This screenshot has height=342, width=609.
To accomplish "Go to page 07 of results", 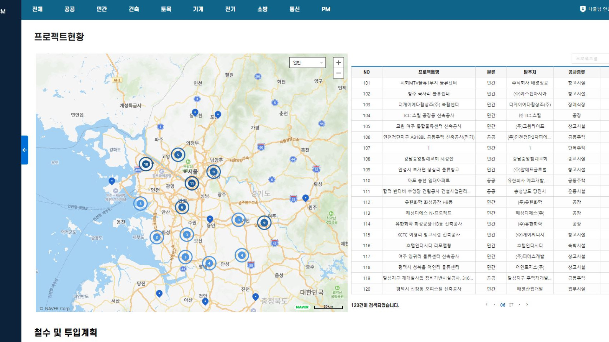I will (511, 305).
